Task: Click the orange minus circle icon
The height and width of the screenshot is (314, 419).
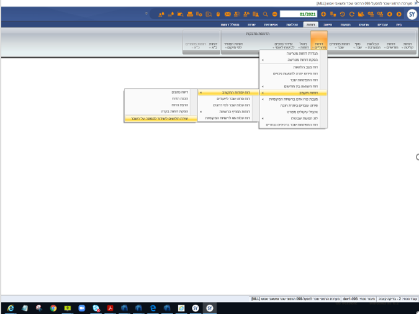Action: click(275, 14)
